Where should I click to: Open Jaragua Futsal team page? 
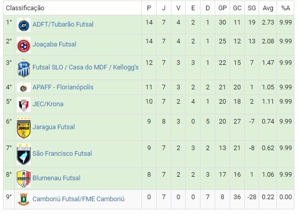pyautogui.click(x=54, y=127)
